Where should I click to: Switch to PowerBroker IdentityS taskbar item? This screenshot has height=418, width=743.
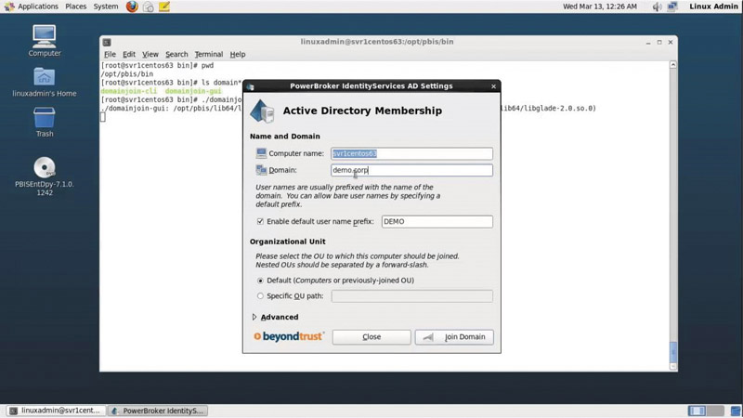[158, 411]
